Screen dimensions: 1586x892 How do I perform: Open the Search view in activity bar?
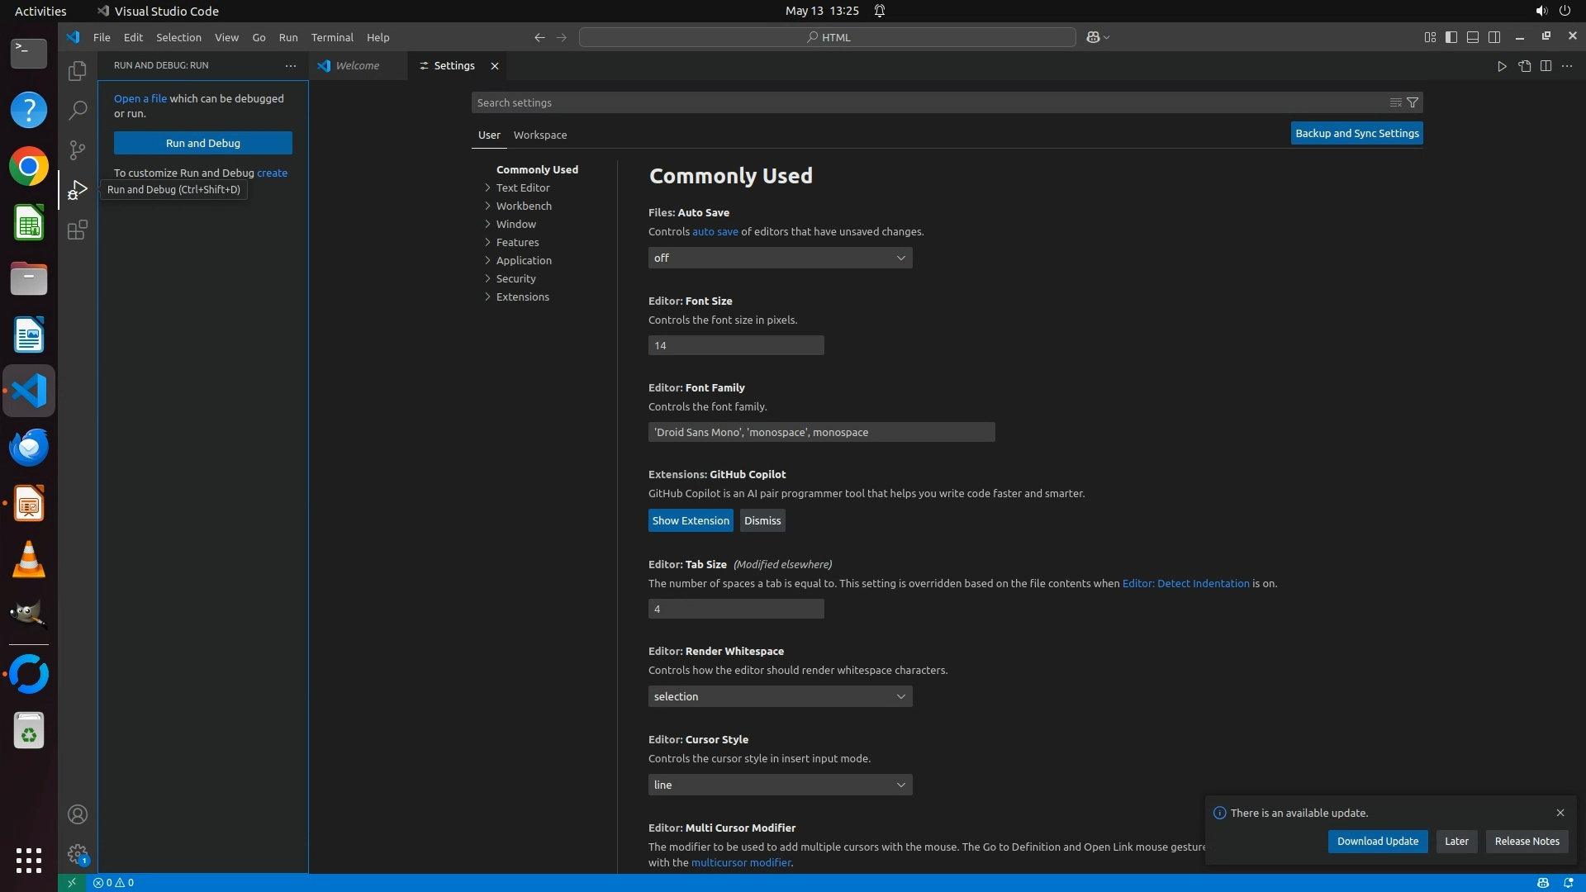(x=77, y=110)
